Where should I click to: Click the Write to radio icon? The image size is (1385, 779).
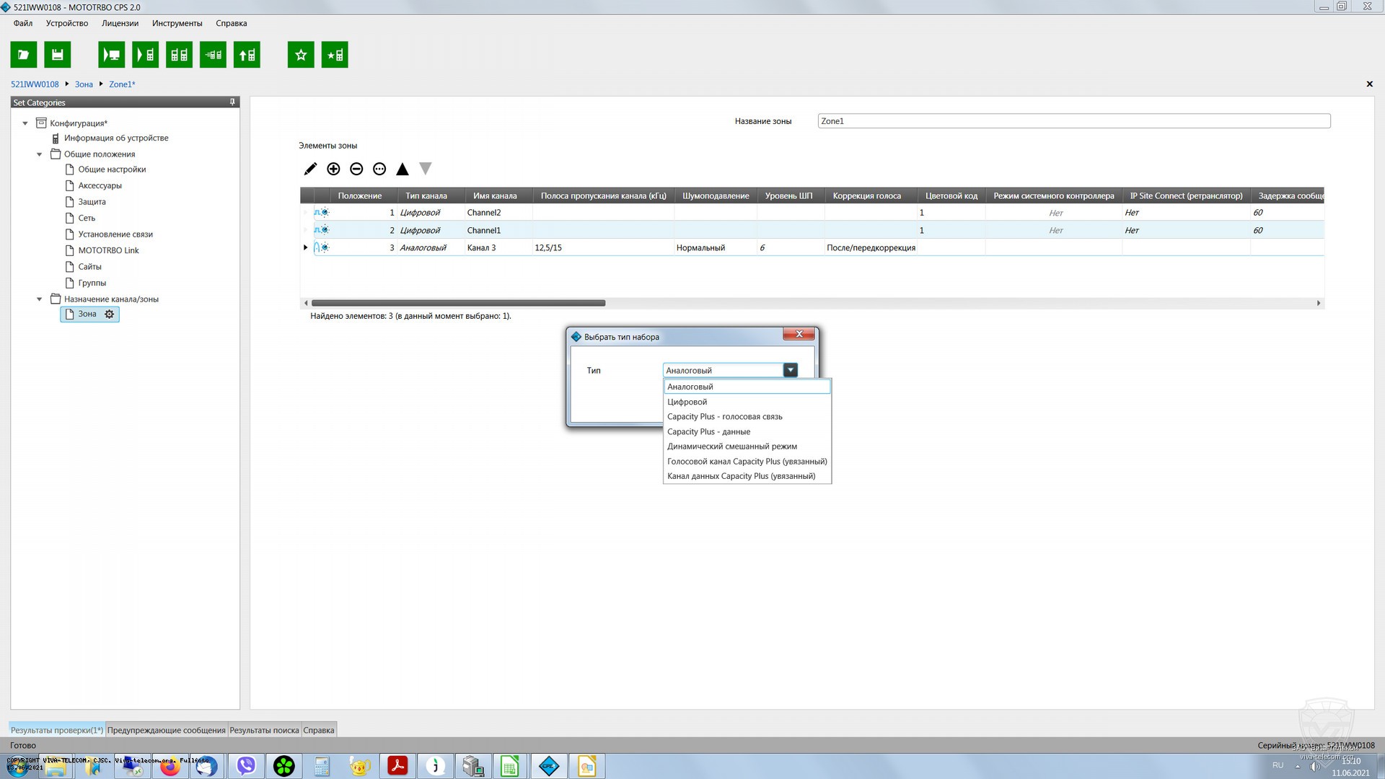pyautogui.click(x=145, y=55)
